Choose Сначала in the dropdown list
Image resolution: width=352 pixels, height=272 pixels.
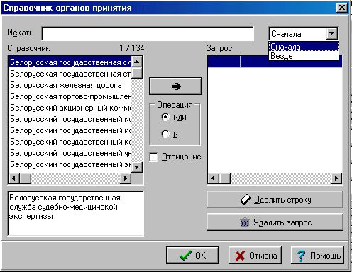click(x=304, y=47)
